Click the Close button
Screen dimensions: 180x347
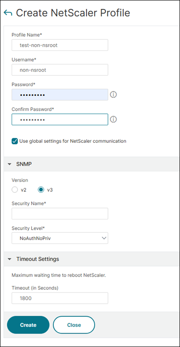[74, 325]
